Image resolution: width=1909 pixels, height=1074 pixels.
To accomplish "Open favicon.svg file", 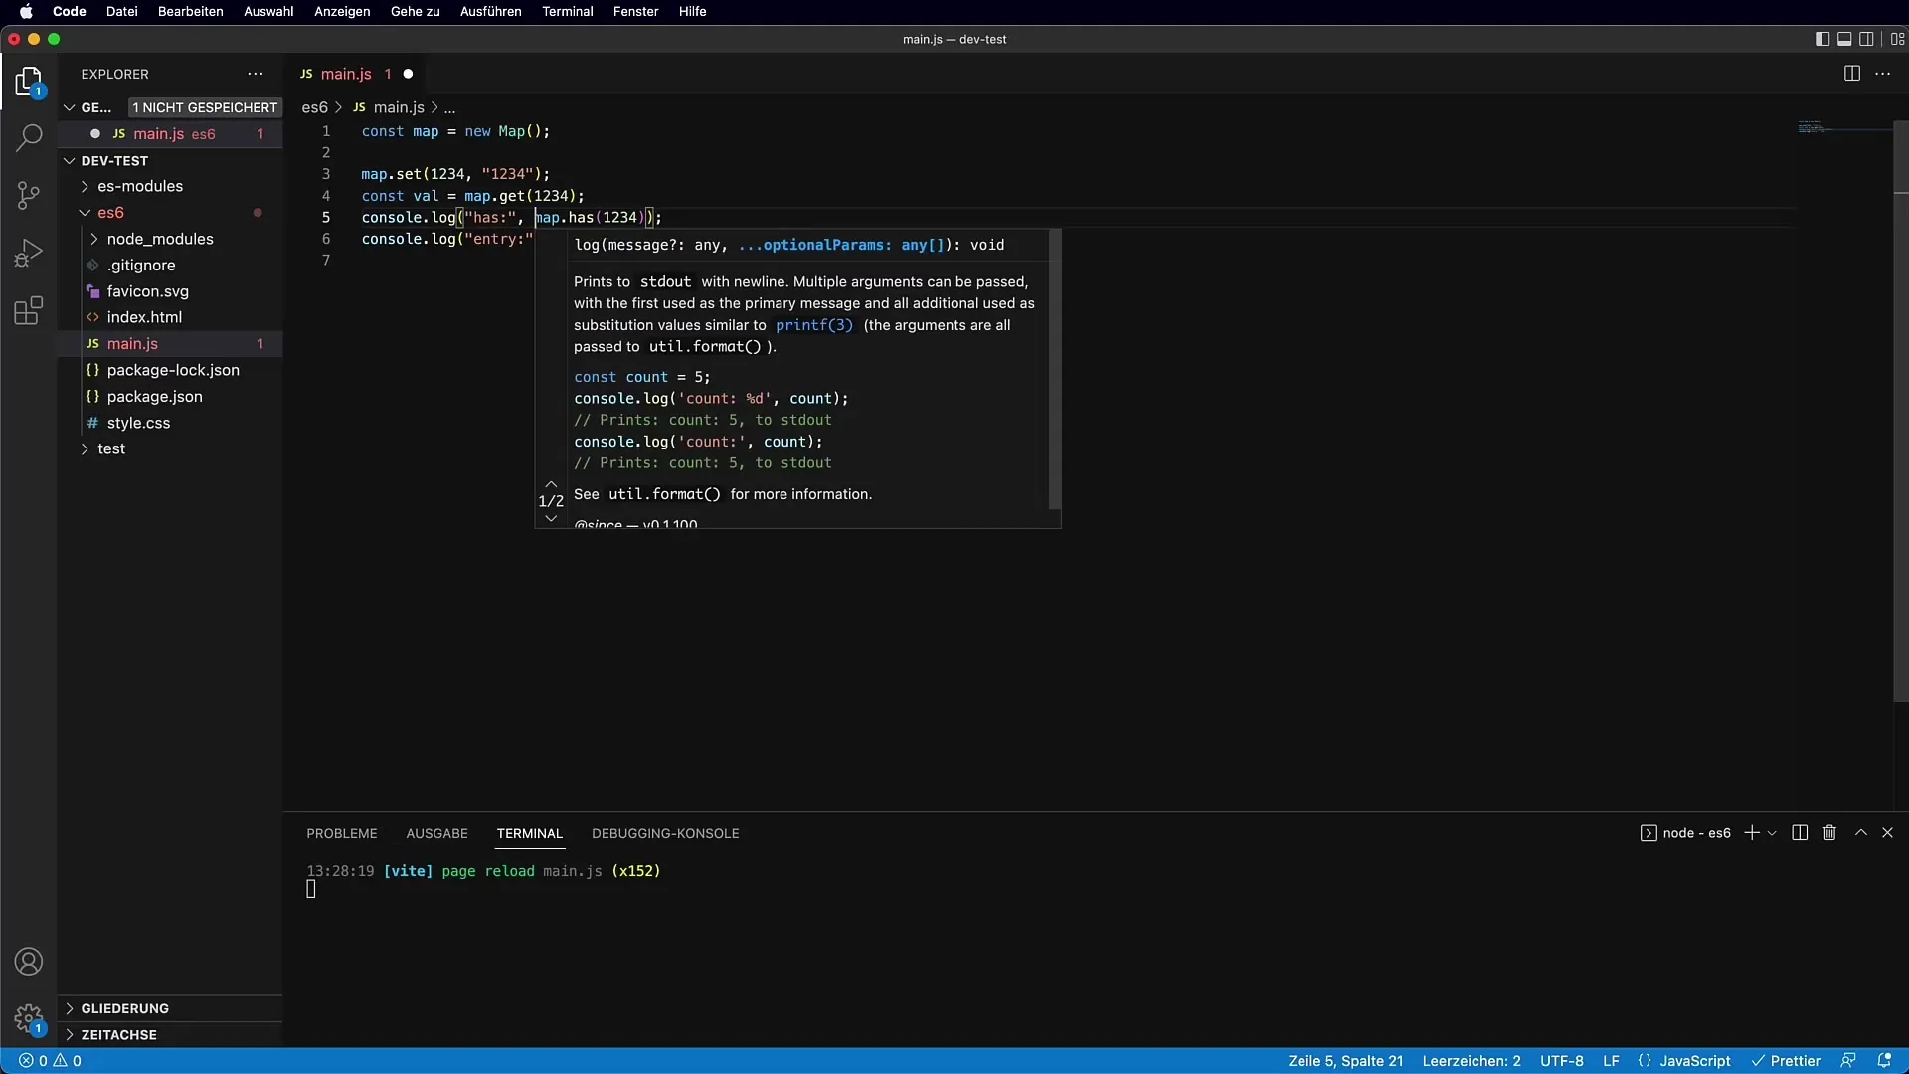I will click(147, 291).
